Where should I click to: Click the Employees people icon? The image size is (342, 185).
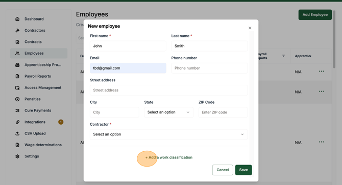click(x=17, y=53)
